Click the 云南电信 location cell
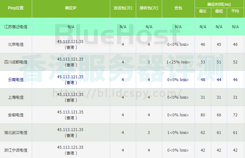The image size is (245, 158). (16, 80)
